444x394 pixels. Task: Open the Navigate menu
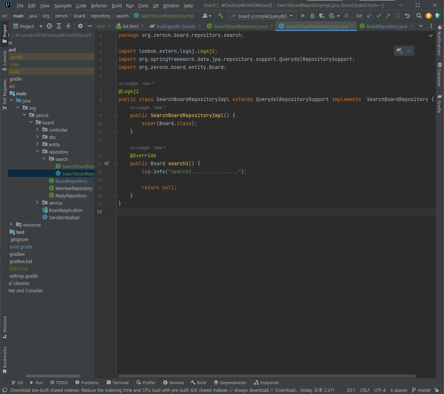(x=63, y=5)
